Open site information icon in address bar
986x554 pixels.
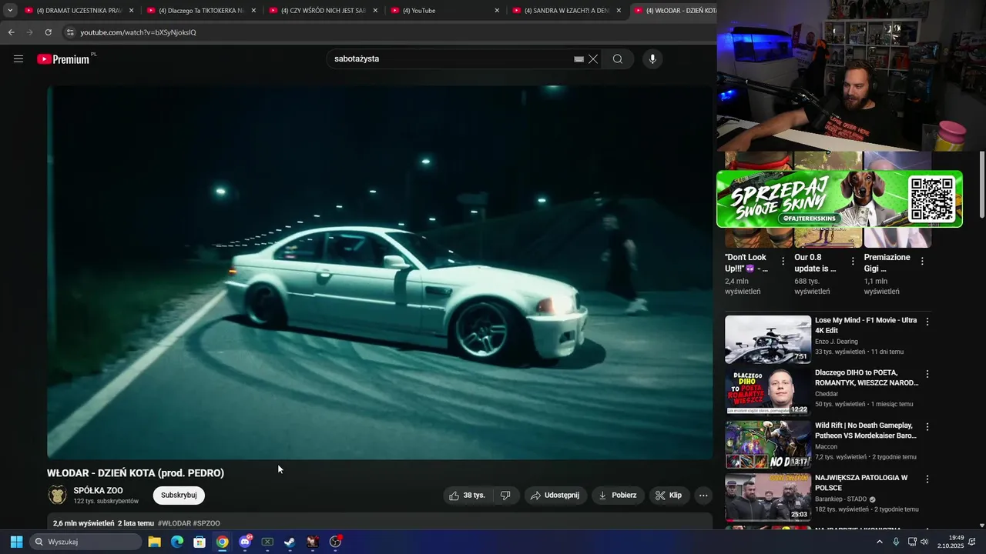pyautogui.click(x=69, y=32)
